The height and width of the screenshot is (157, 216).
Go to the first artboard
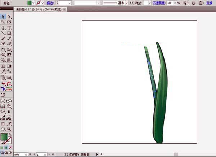(x=30, y=154)
